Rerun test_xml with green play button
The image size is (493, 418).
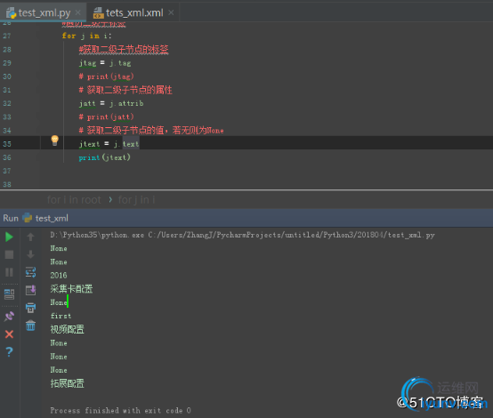pyautogui.click(x=9, y=237)
